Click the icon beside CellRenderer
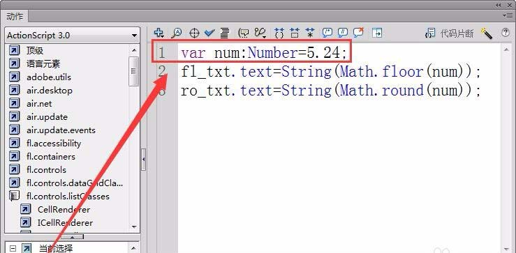The height and width of the screenshot is (253, 516). [25, 210]
